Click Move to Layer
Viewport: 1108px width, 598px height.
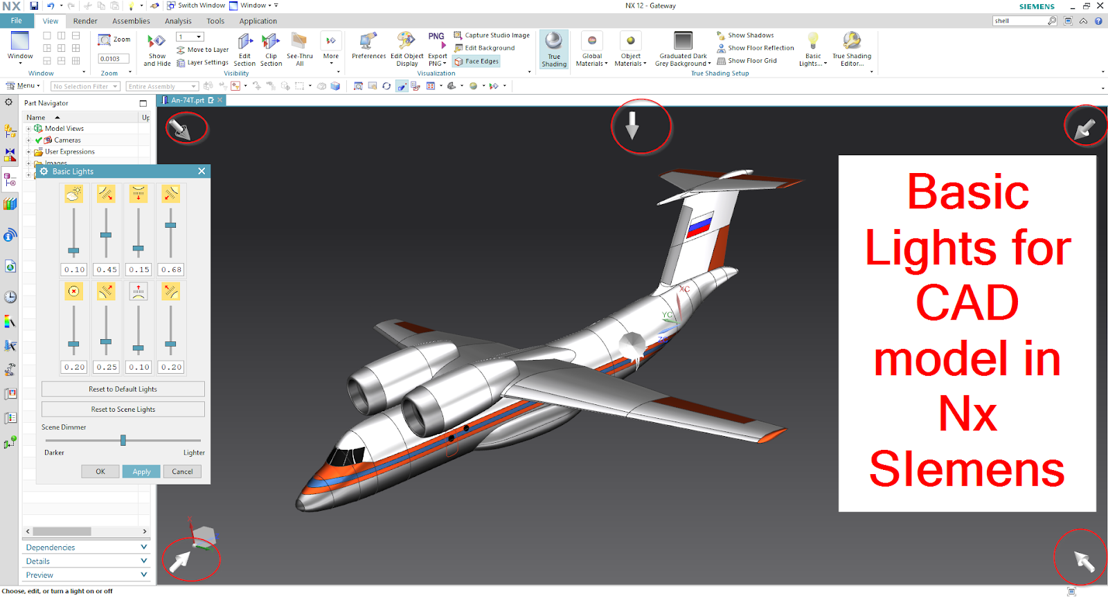tap(202, 50)
